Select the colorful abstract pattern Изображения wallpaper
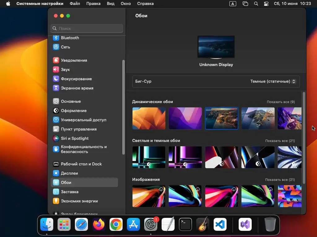 [289, 196]
